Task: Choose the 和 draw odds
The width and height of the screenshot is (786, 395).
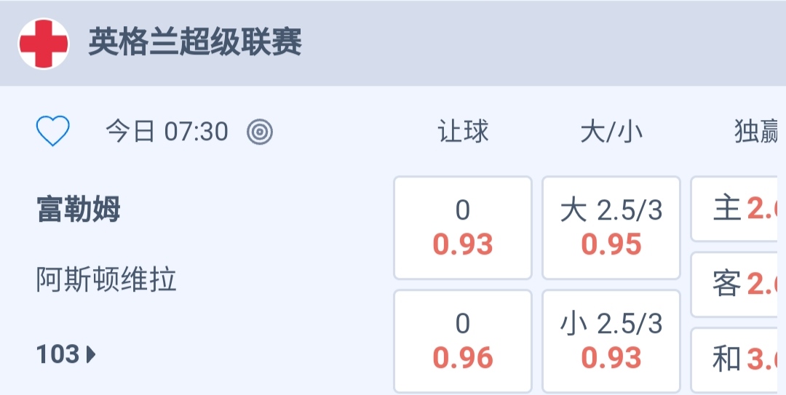Action: click(737, 359)
